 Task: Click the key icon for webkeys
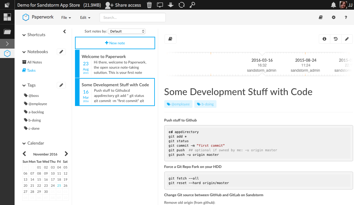coord(192,5)
